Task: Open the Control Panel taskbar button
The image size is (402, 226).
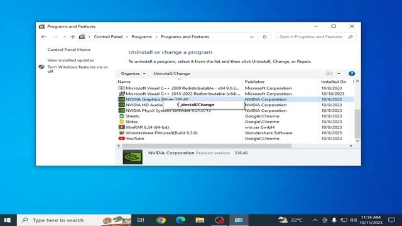Action: coord(239,220)
